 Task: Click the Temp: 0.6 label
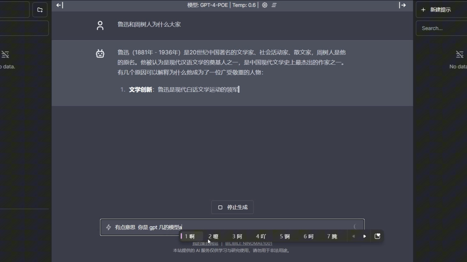point(244,5)
